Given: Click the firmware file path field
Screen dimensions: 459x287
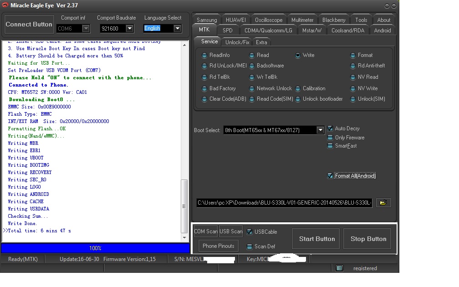Looking at the screenshot, I should [285, 203].
